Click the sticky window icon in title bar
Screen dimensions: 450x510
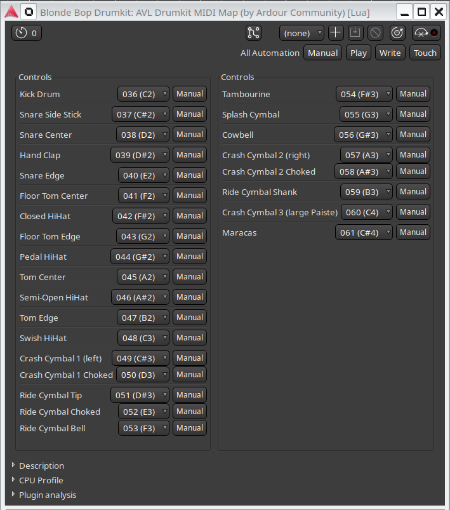tap(29, 11)
